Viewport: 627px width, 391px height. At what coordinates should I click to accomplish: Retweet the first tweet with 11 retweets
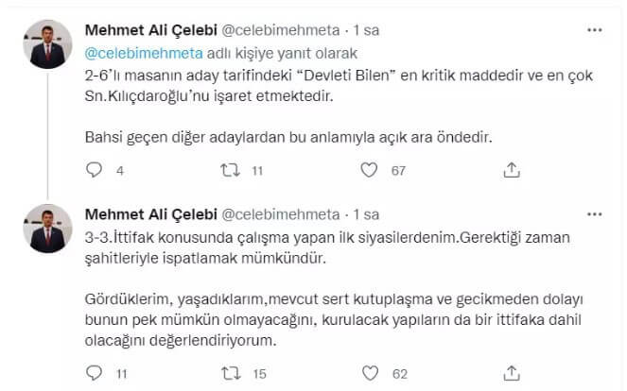230,170
